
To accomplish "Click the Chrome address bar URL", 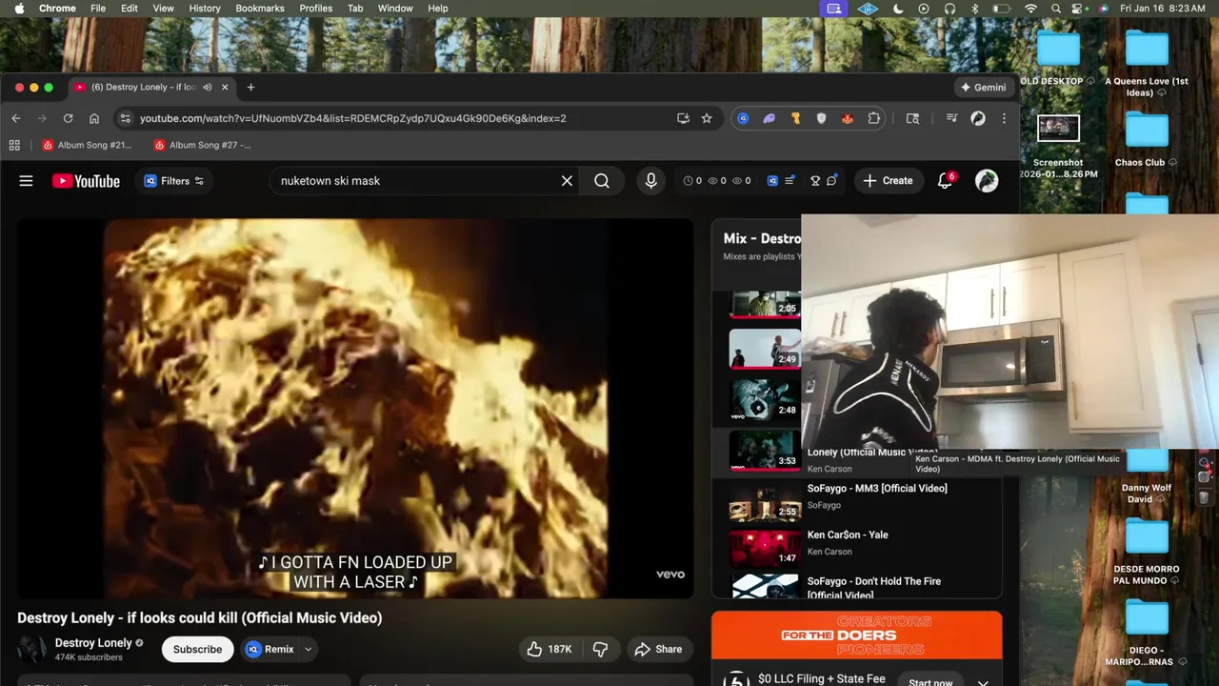I will click(352, 118).
